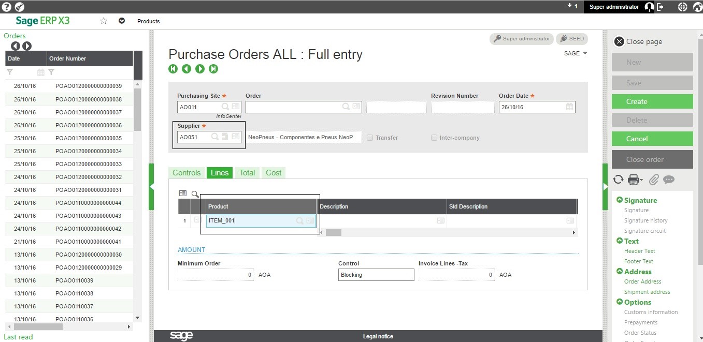Open Order field lookup magnifier
The image size is (703, 342).
click(x=346, y=107)
